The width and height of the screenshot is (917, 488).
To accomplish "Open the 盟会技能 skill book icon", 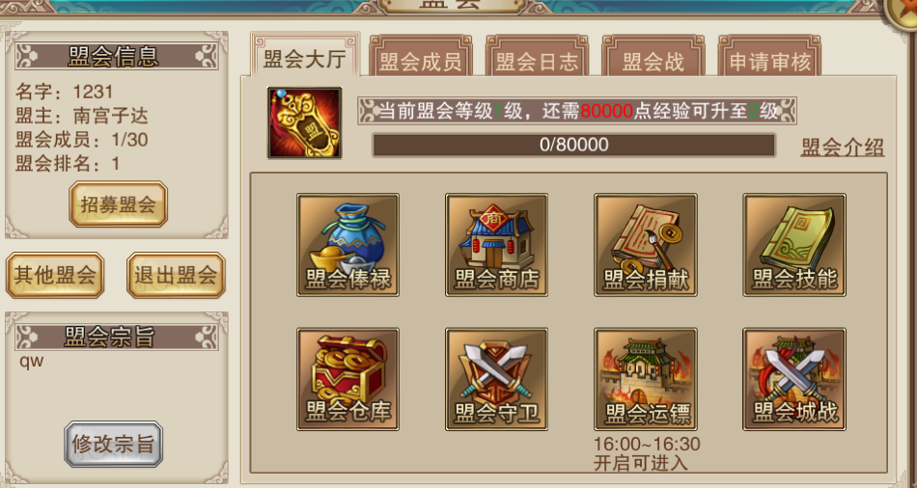I will [794, 245].
